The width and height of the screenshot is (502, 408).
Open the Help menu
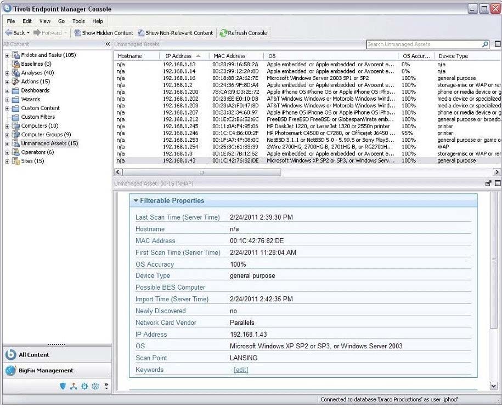(98, 21)
